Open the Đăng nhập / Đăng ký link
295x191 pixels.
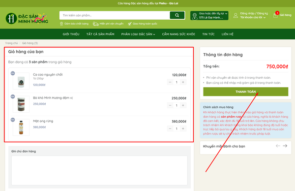pyautogui.click(x=254, y=13)
